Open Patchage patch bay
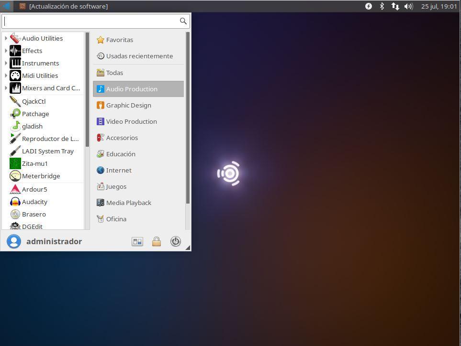Image resolution: width=461 pixels, height=346 pixels. (35, 114)
